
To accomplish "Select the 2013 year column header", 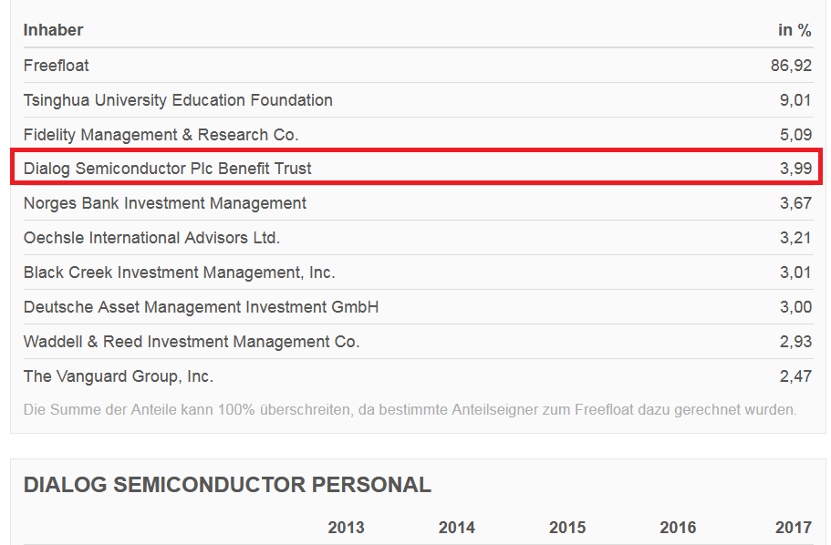I will (346, 528).
